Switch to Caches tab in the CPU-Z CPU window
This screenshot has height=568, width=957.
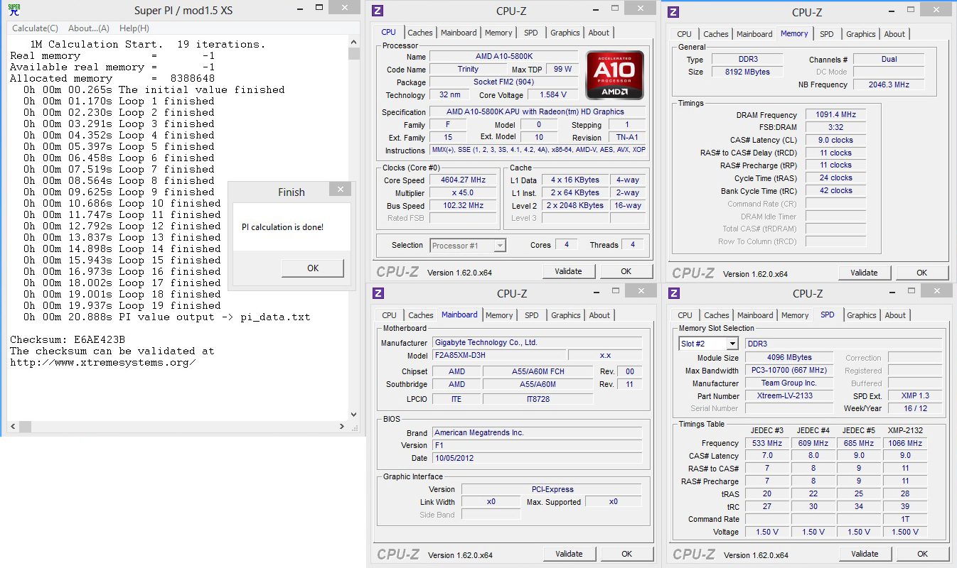click(420, 33)
